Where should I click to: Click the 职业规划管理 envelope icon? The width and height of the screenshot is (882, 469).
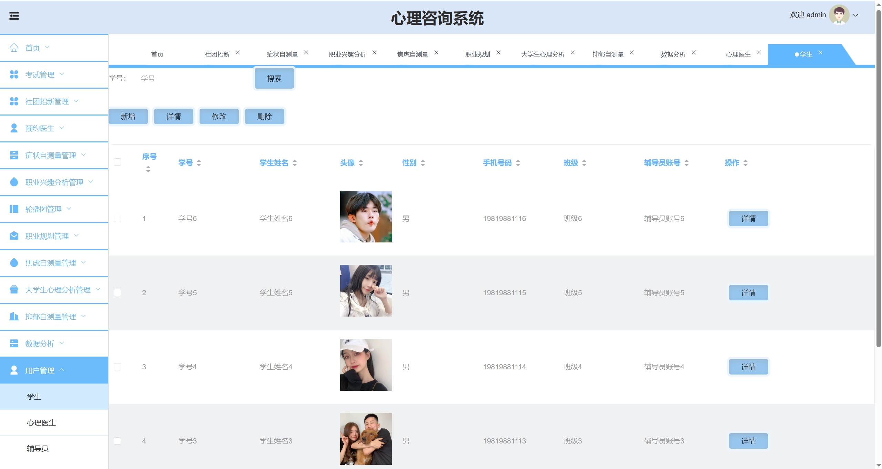14,236
